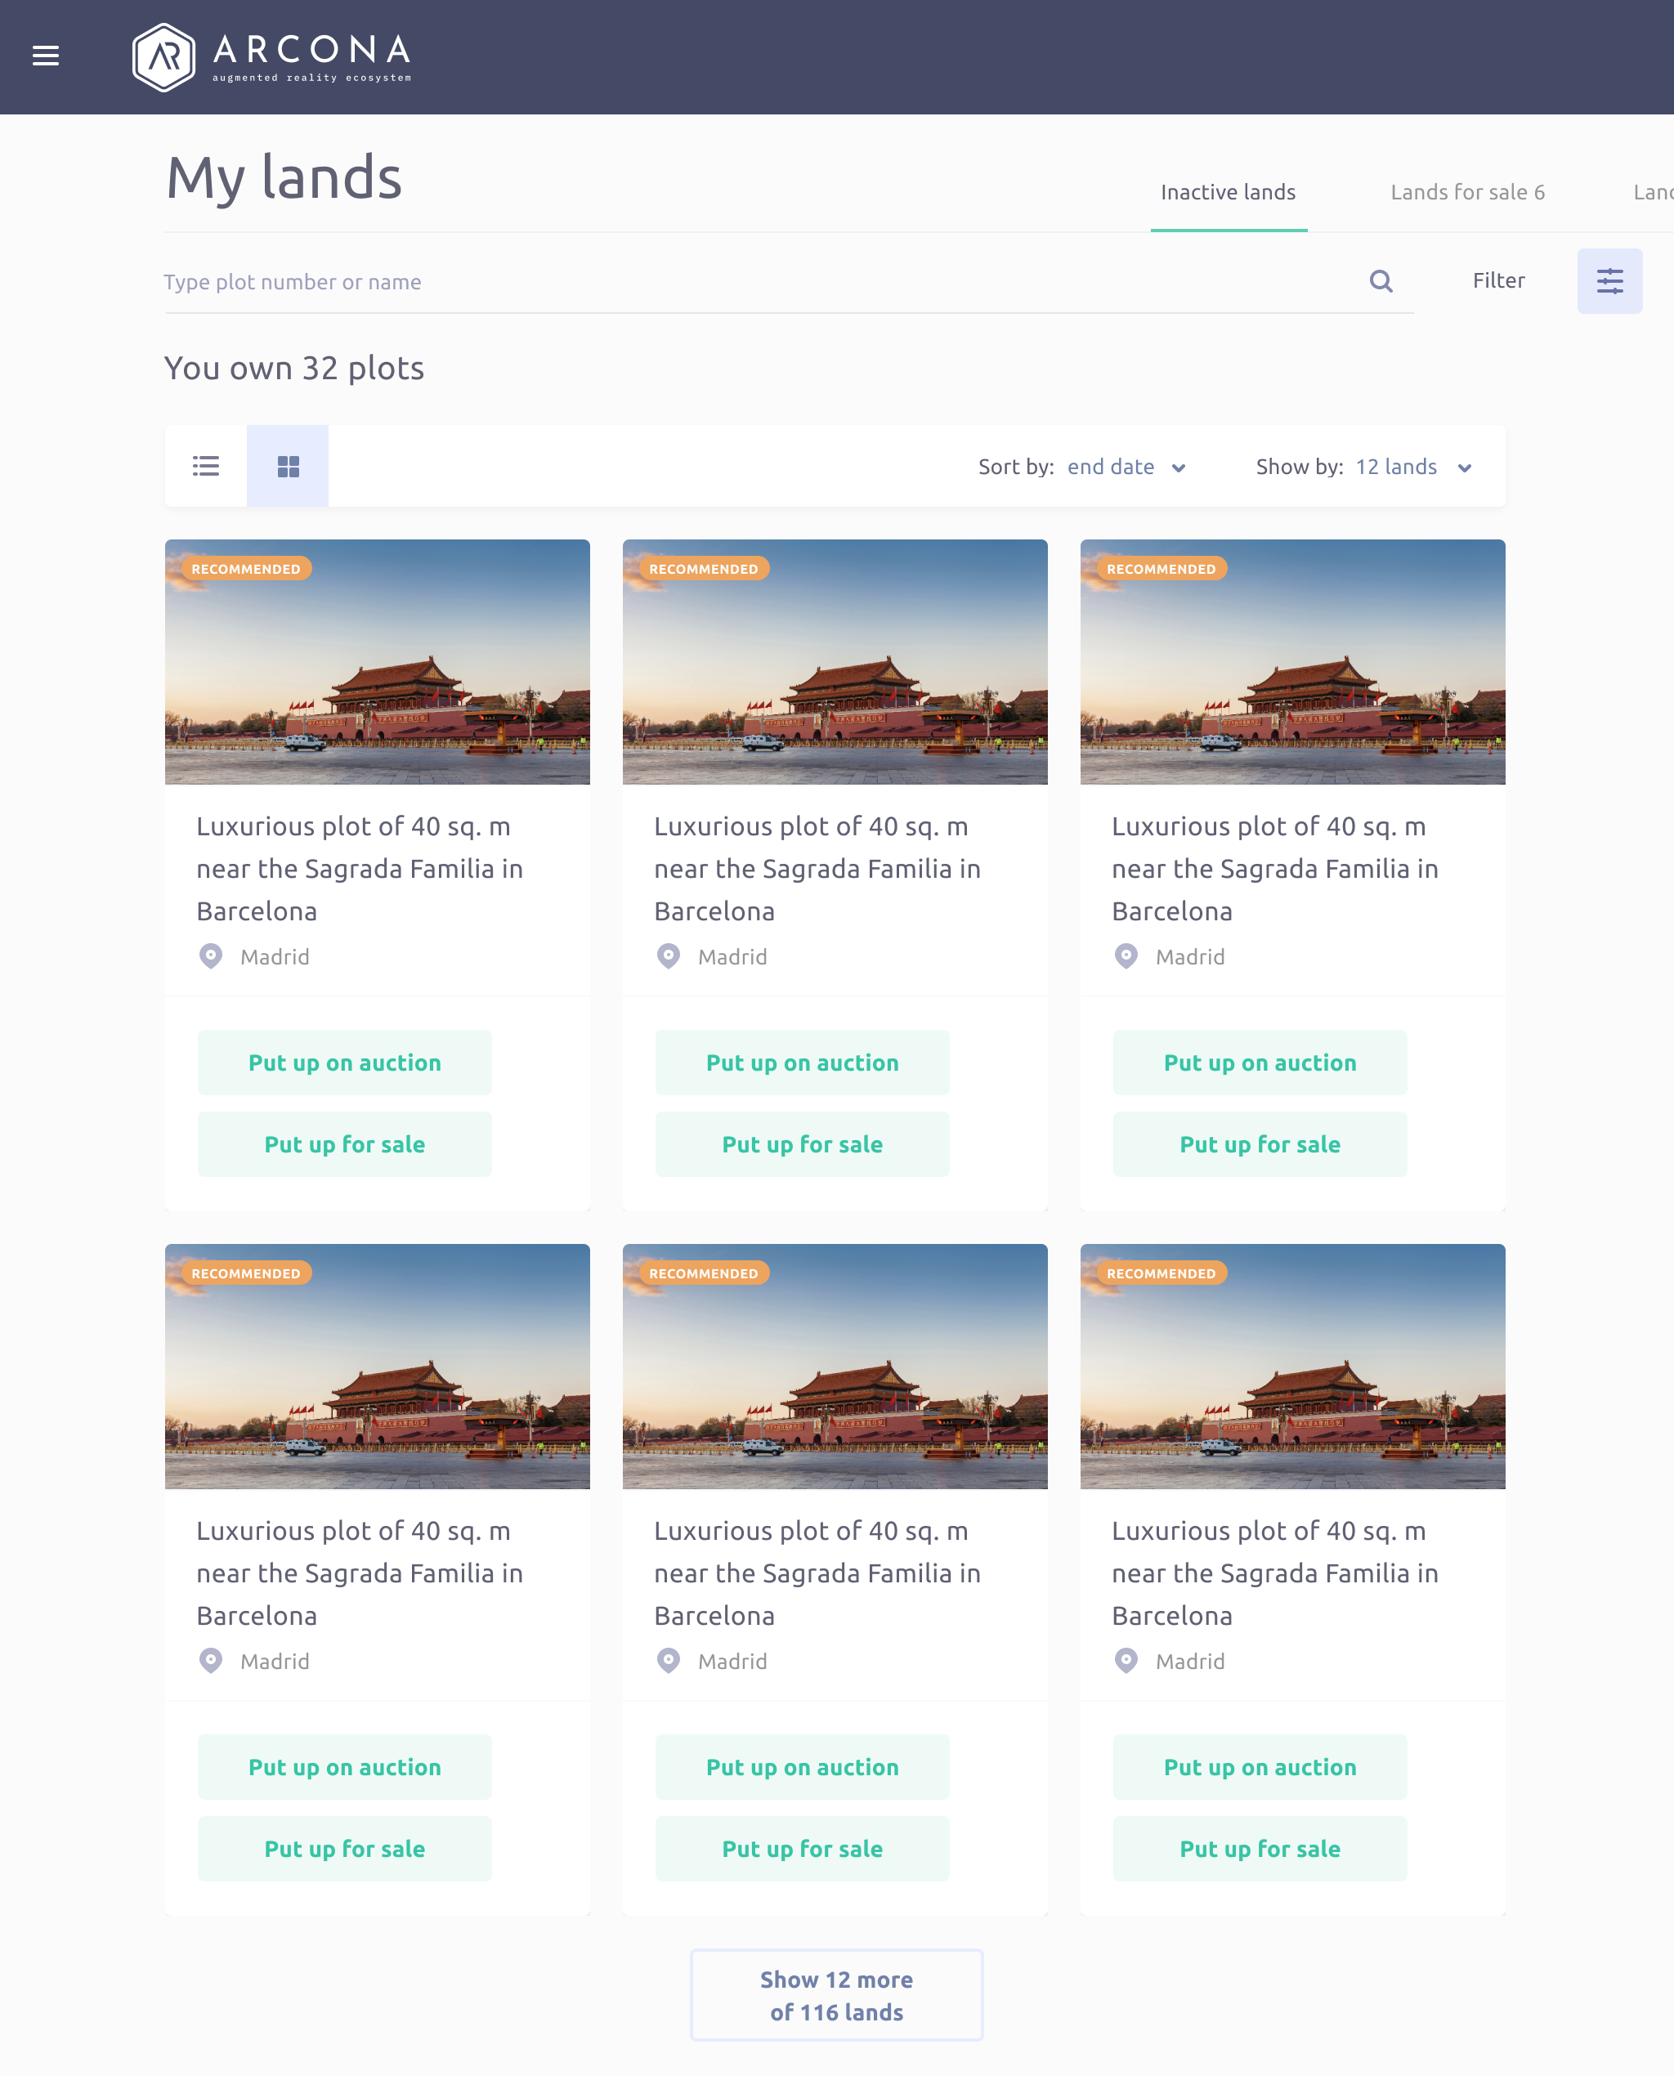
Task: Click RECOMMENDED badge on first card
Action: (x=246, y=569)
